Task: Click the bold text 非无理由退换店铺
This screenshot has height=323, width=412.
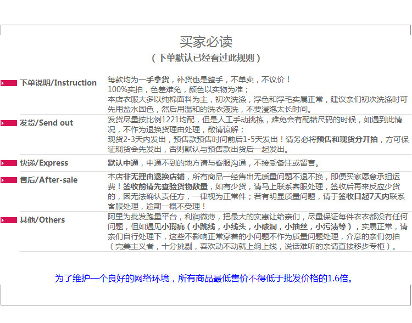Action: [x=154, y=177]
